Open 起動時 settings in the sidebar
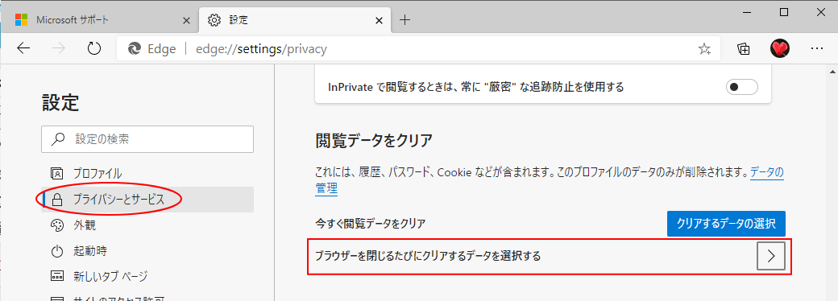The height and width of the screenshot is (301, 838). click(147, 251)
